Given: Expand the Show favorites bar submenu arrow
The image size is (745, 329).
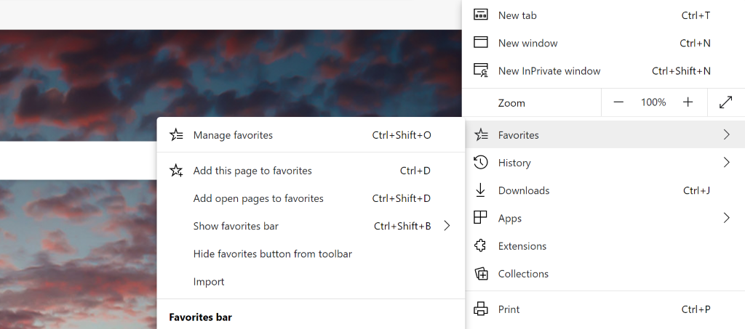Looking at the screenshot, I should click(x=447, y=226).
